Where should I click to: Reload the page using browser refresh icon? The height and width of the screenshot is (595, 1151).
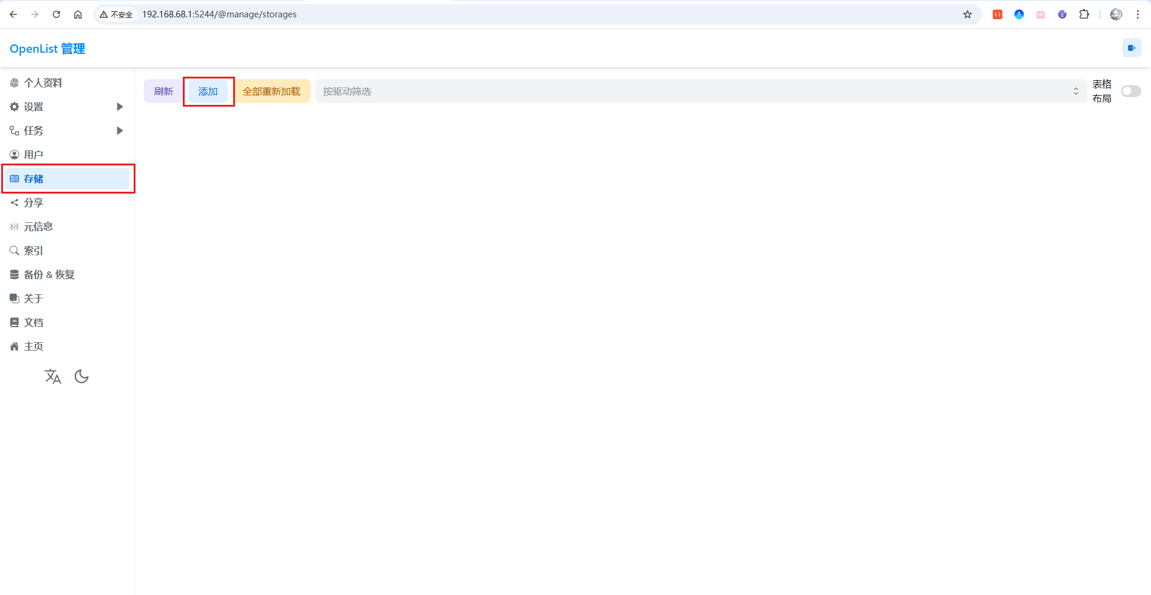56,14
